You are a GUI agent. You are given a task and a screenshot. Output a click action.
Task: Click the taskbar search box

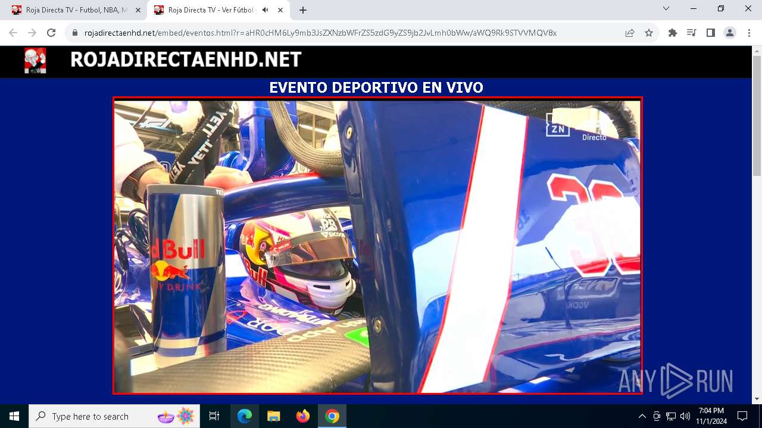[x=114, y=416]
